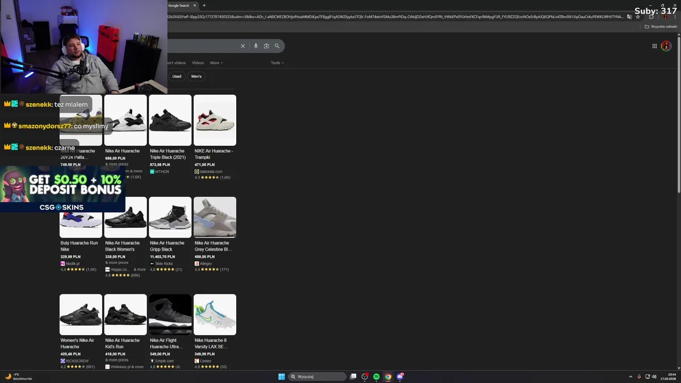Open weather widget on taskbar
This screenshot has height=383, width=681.
click(18, 377)
